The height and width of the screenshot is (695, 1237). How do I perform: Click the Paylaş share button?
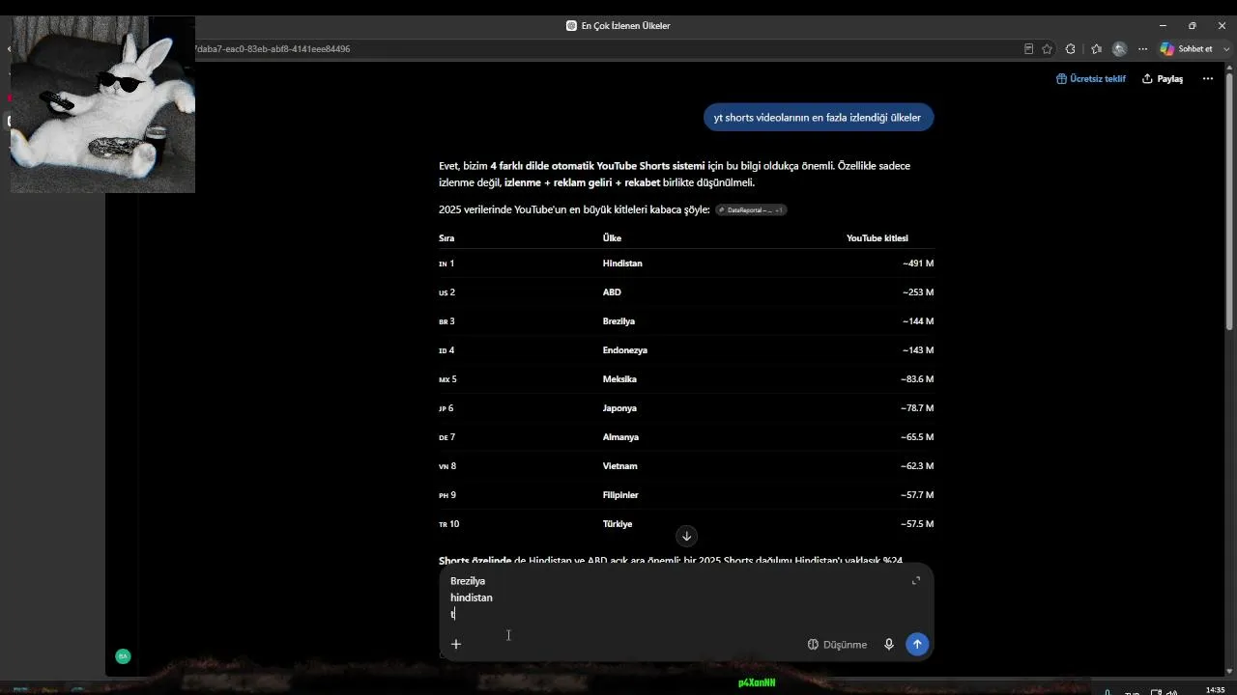pyautogui.click(x=1163, y=79)
